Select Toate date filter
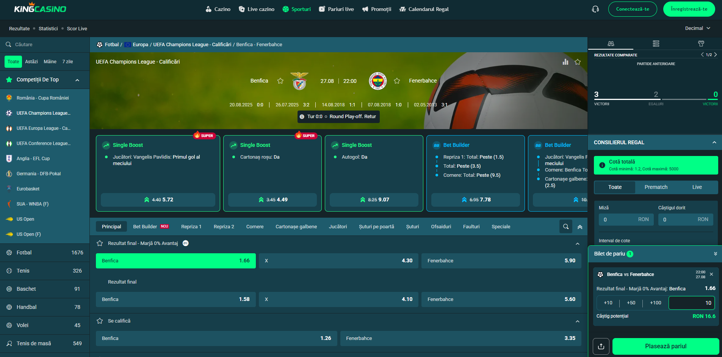Screen dimensions: 722x357 (x=13, y=62)
